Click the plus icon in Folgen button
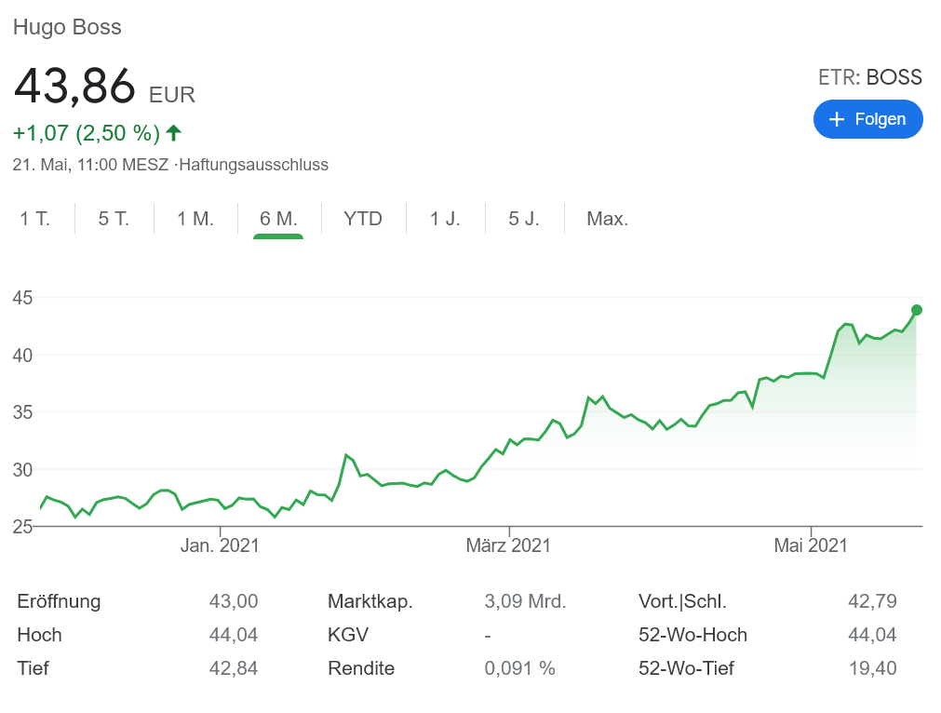941x713 pixels. click(836, 119)
